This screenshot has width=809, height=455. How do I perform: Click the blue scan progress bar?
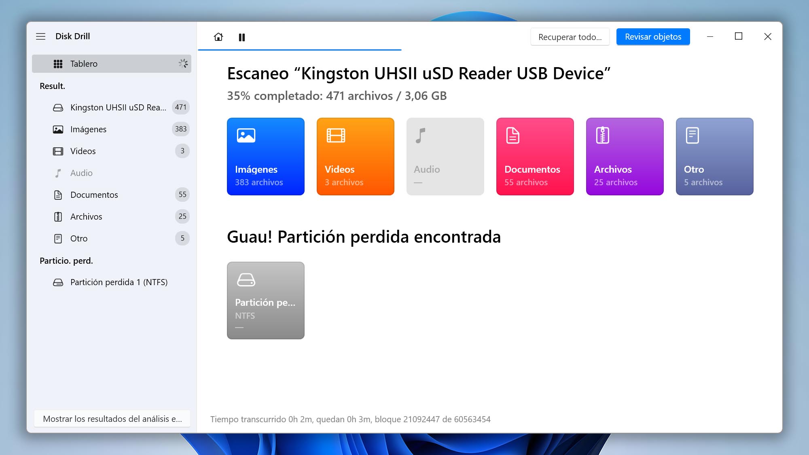(300, 50)
